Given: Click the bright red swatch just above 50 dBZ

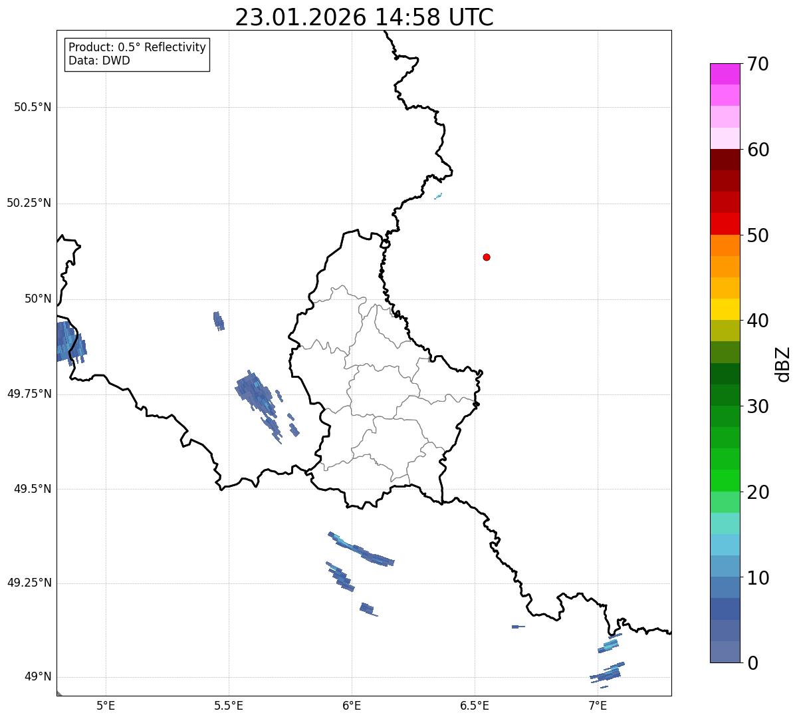Looking at the screenshot, I should click(725, 223).
